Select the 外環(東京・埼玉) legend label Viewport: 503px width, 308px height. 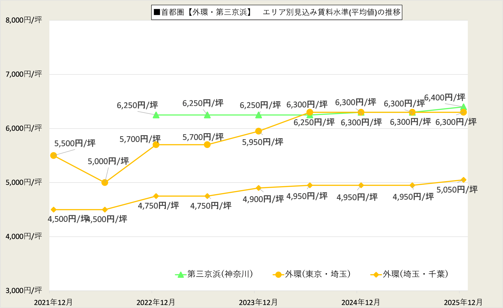click(318, 274)
